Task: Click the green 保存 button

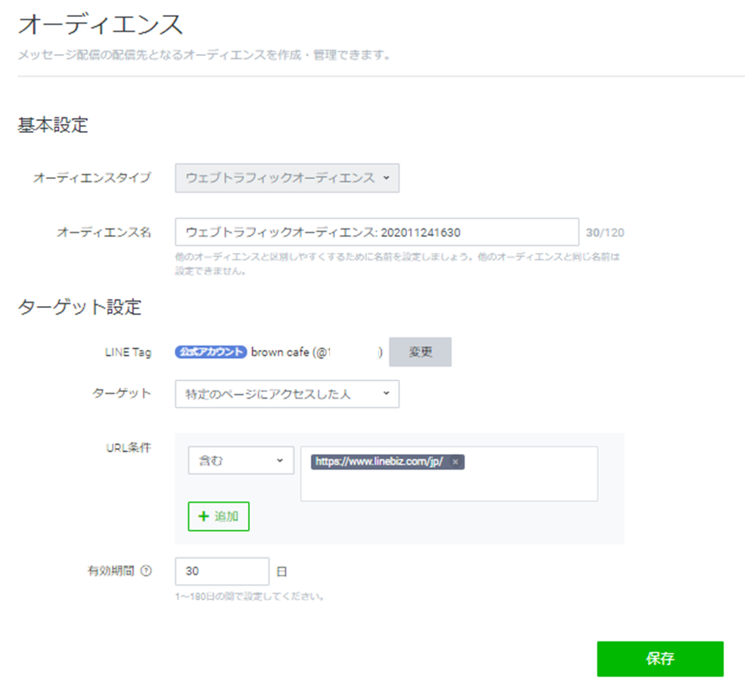Action: click(x=660, y=659)
